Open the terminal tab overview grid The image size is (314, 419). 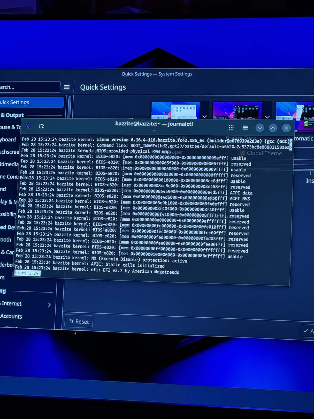(x=231, y=128)
